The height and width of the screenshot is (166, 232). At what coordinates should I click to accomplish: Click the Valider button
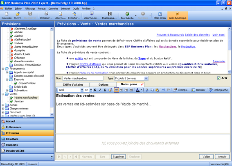[206, 157]
